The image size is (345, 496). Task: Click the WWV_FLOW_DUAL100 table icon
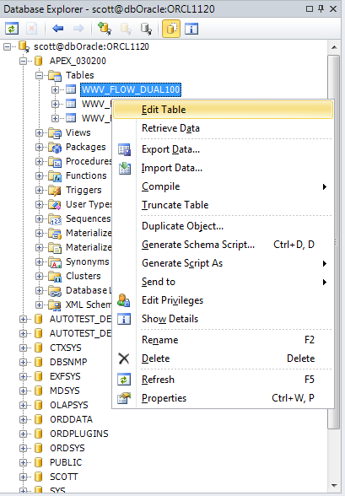point(71,89)
